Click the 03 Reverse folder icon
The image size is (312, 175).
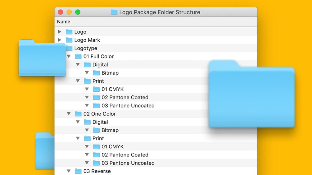(x=78, y=171)
